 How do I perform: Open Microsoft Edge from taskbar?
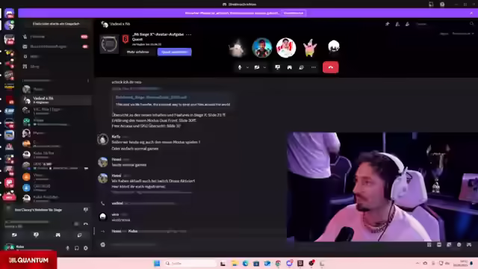(246, 263)
